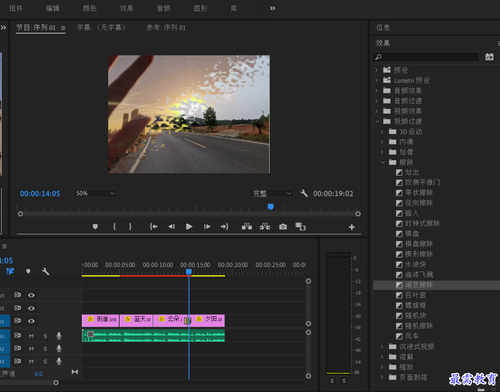Open the sequence 01 panel menu icon
This screenshot has width=500, height=392.
click(63, 28)
